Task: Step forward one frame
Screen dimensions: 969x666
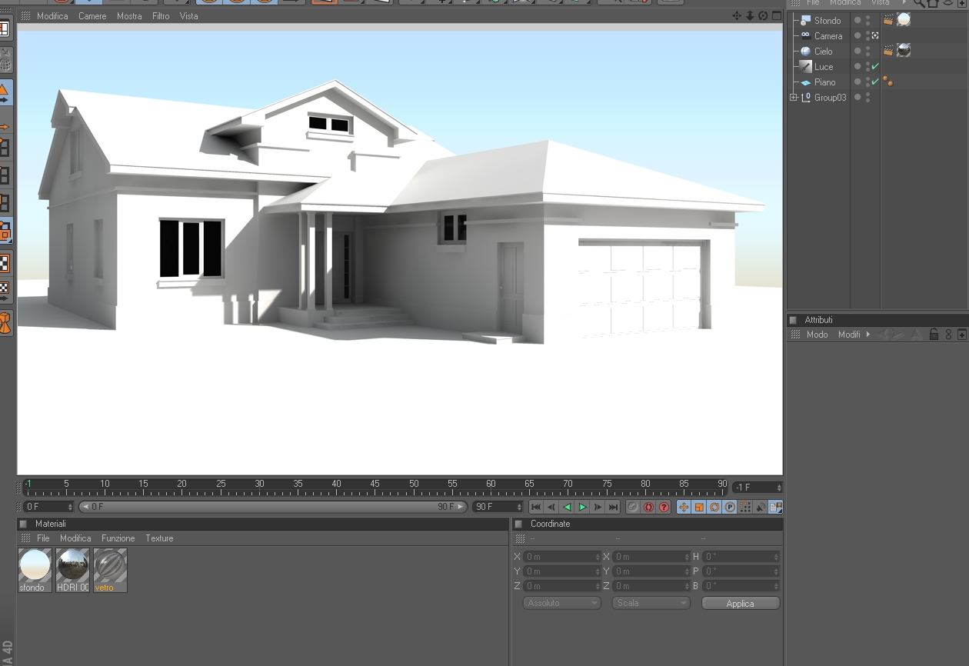Action: [x=598, y=507]
